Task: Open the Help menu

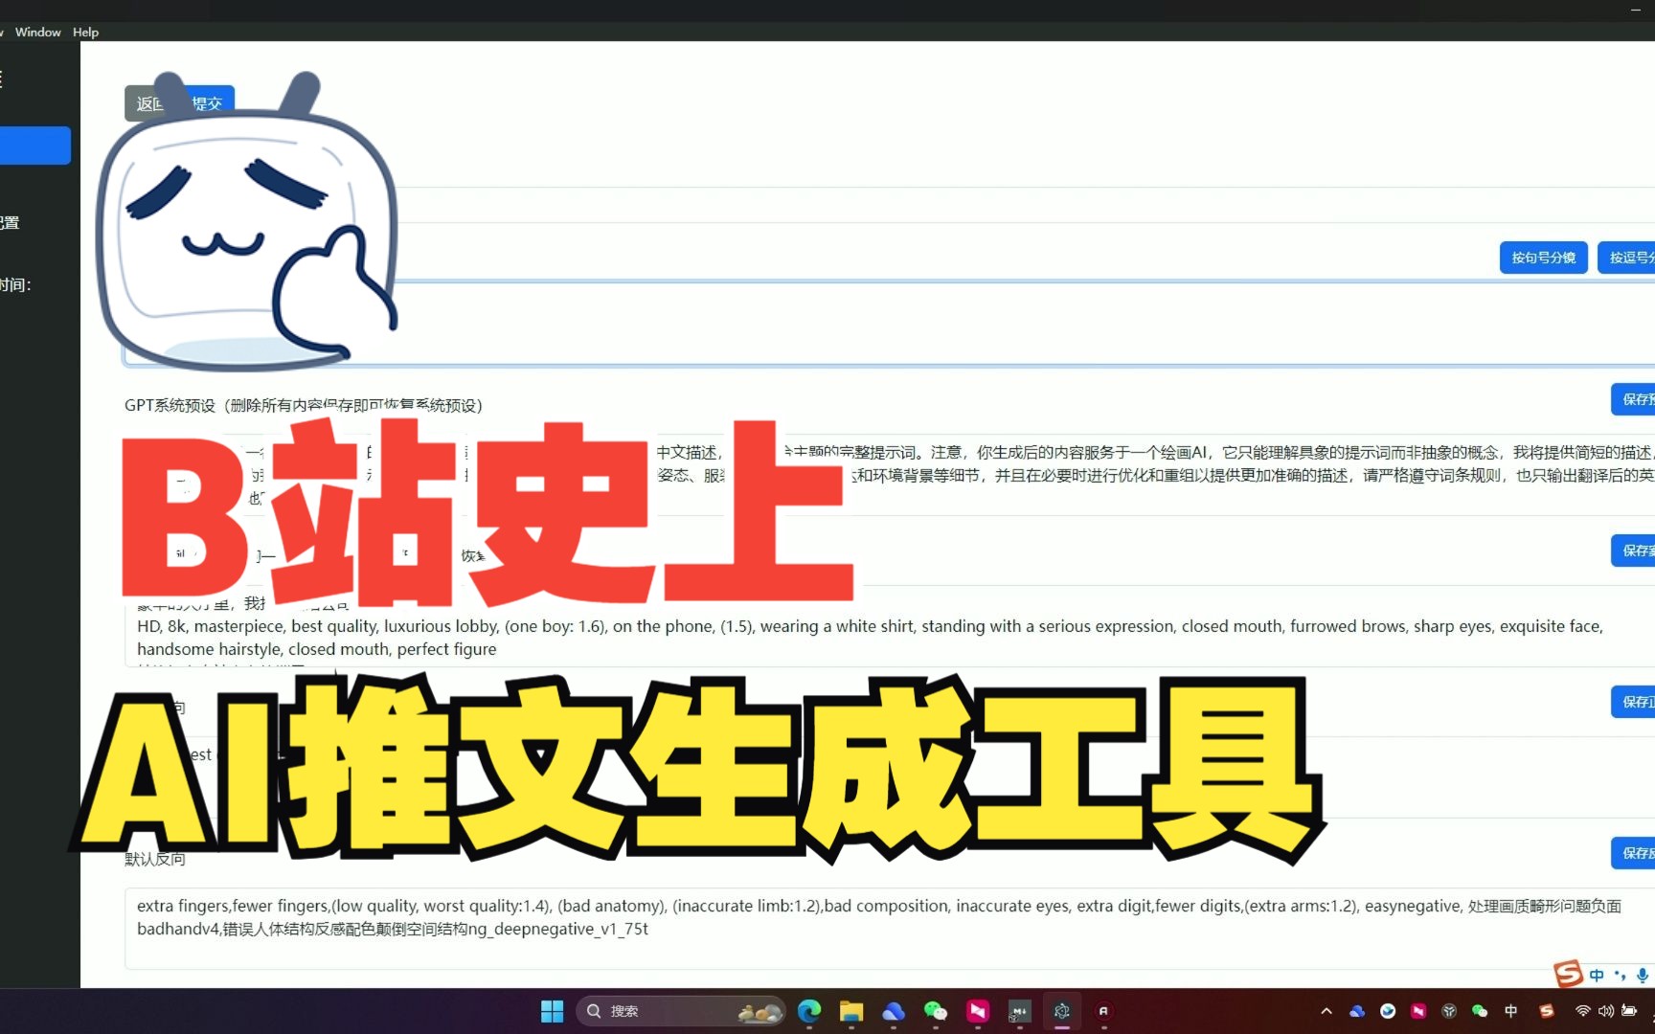Action: 85,32
